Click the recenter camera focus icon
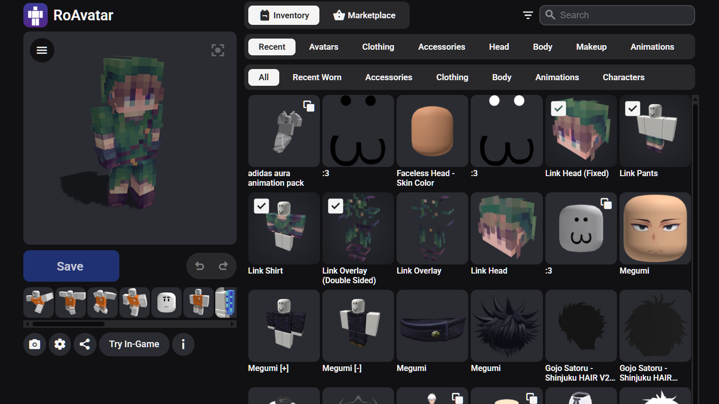The image size is (719, 404). click(x=218, y=50)
